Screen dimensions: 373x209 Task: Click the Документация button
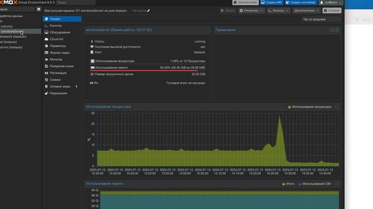pyautogui.click(x=245, y=2)
